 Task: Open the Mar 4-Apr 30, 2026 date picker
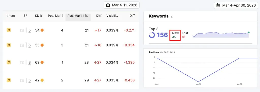click(236, 5)
